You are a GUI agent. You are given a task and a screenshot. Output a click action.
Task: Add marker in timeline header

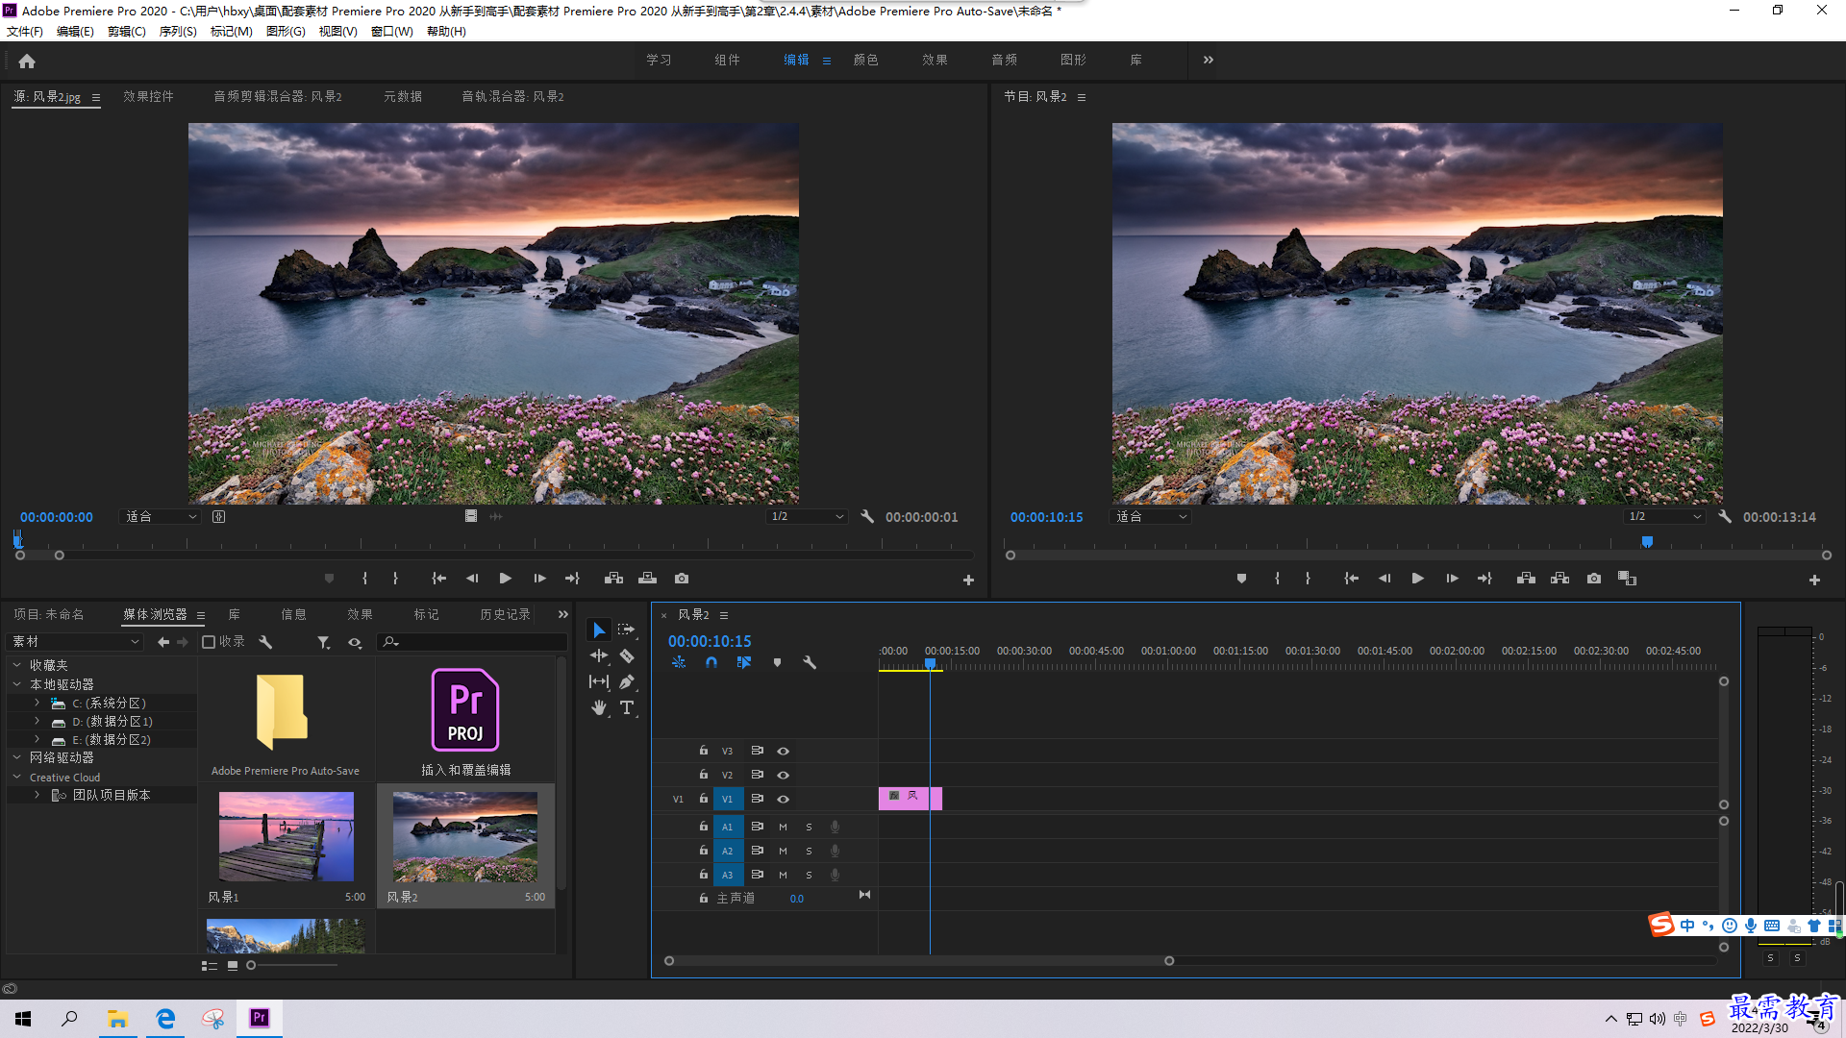click(777, 663)
